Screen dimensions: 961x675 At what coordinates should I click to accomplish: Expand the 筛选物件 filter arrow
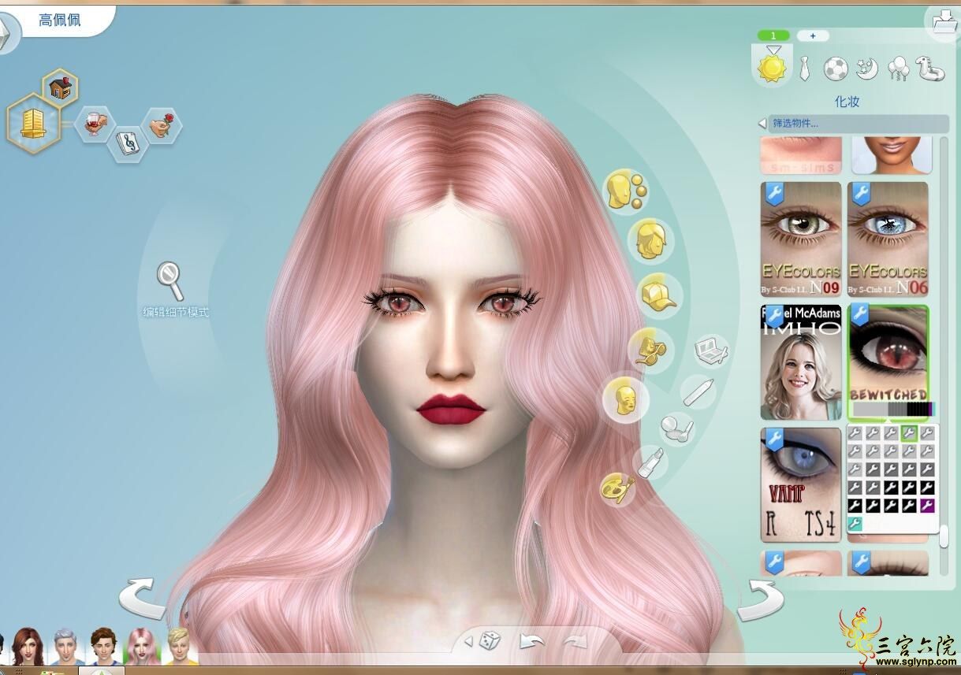click(762, 124)
